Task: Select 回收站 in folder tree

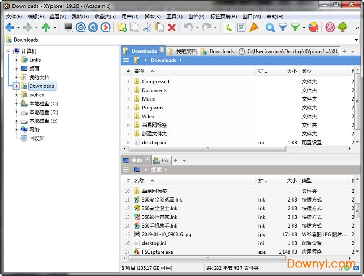Action: [37, 139]
